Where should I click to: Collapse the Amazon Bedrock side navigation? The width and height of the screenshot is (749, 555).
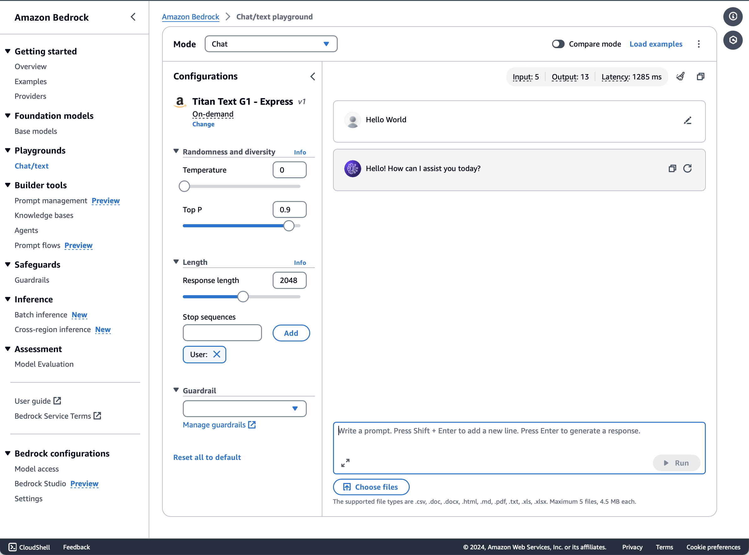pos(133,17)
